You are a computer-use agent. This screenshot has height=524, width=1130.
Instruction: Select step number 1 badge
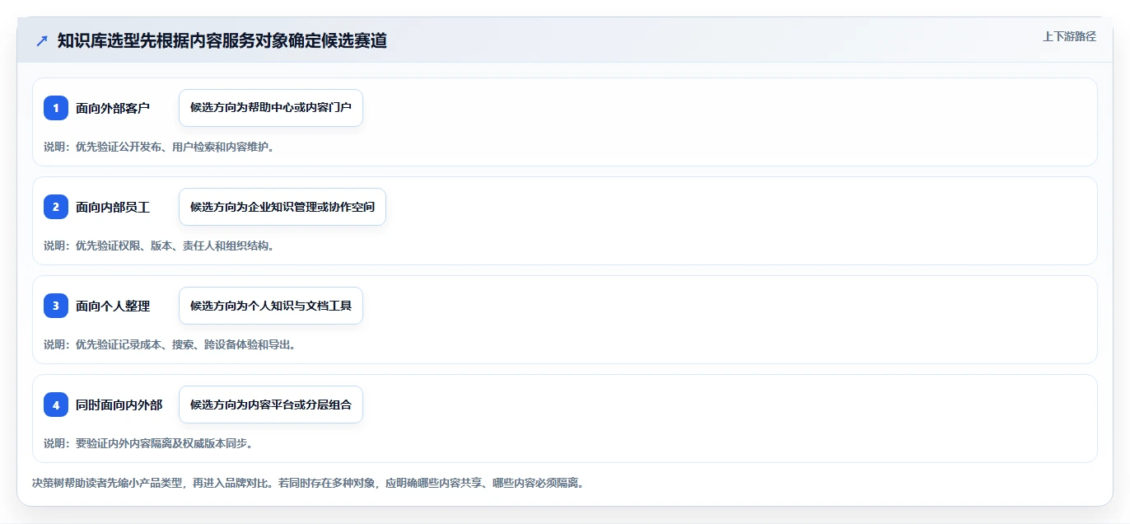(x=56, y=108)
